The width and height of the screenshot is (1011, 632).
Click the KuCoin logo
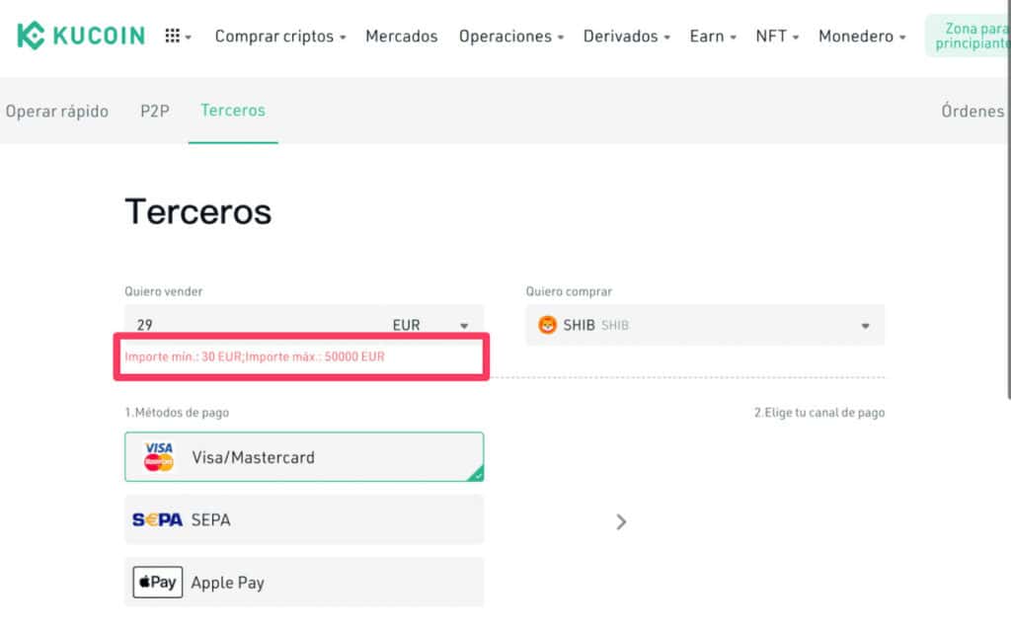coord(81,36)
